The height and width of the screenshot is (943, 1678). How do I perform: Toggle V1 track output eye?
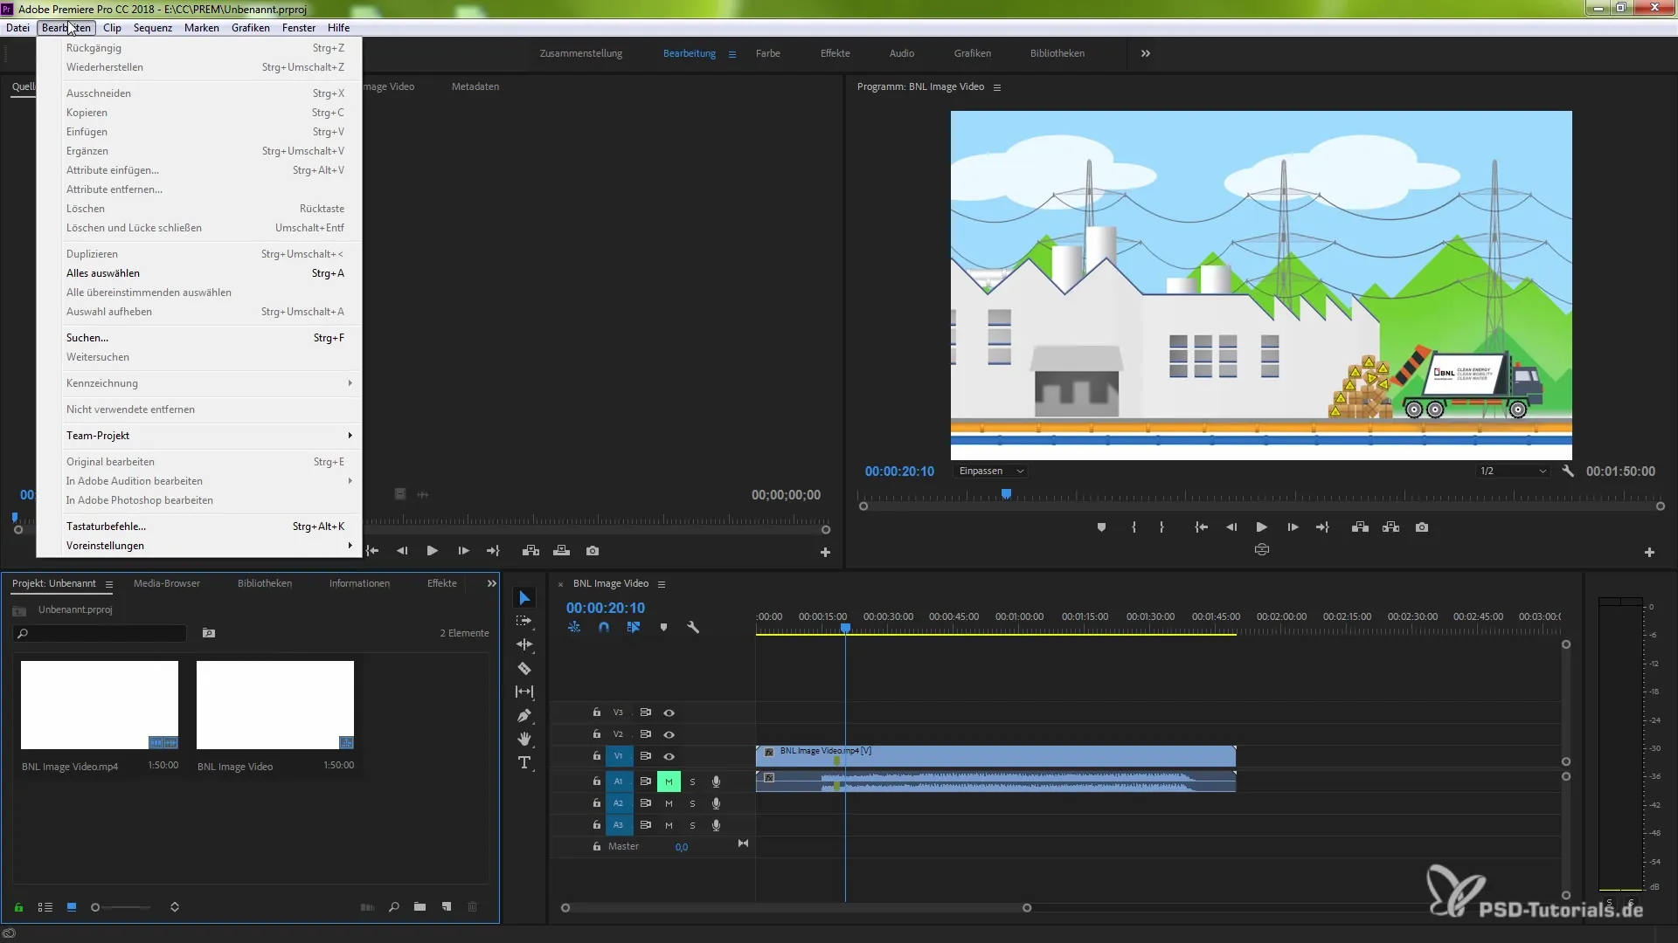click(669, 756)
